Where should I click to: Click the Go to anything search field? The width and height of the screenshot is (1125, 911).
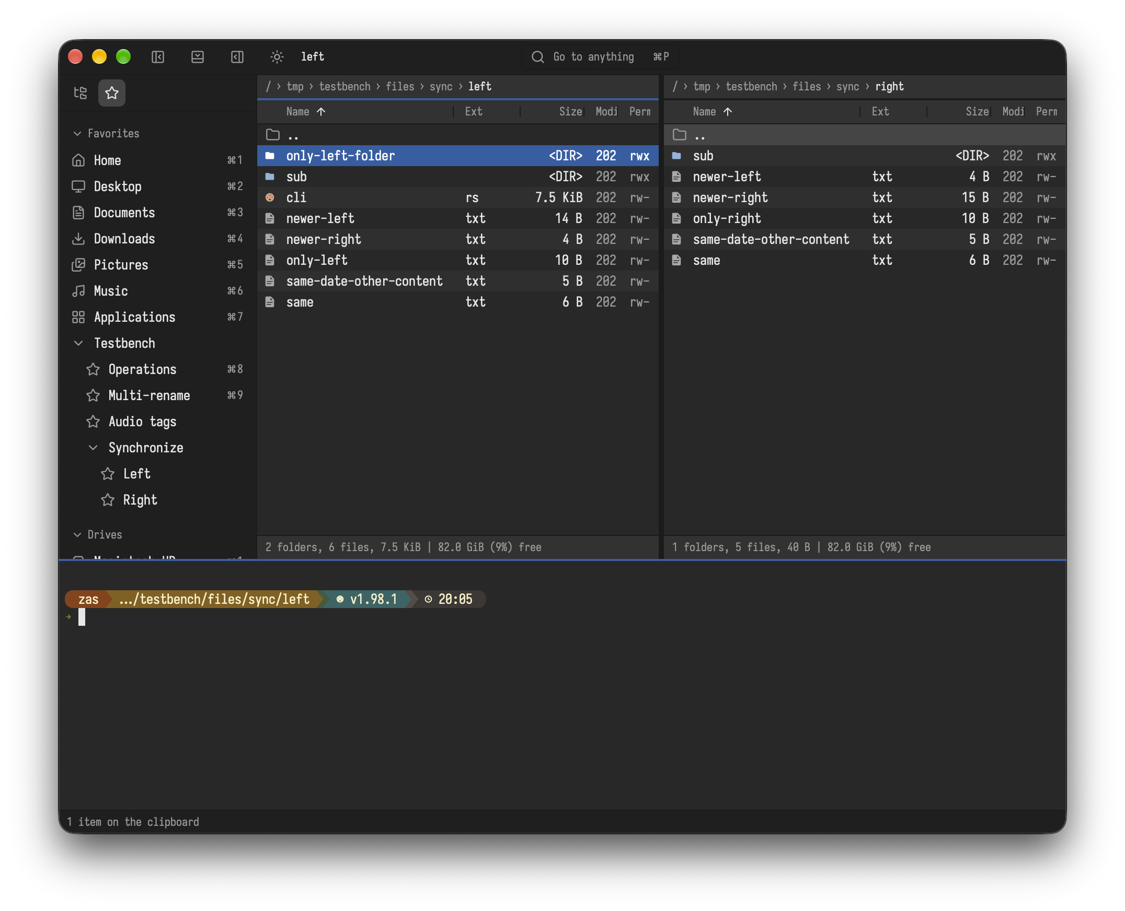(x=600, y=56)
